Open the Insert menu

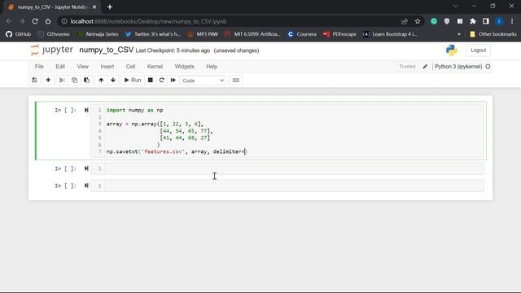(x=107, y=67)
